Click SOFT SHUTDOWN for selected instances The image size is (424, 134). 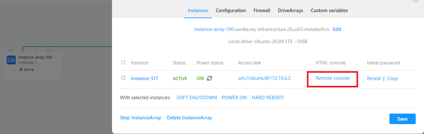tap(196, 98)
